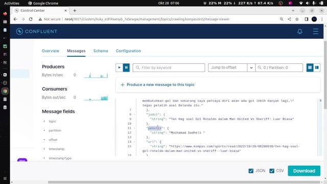Open the Activities overview

[x=12, y=3]
